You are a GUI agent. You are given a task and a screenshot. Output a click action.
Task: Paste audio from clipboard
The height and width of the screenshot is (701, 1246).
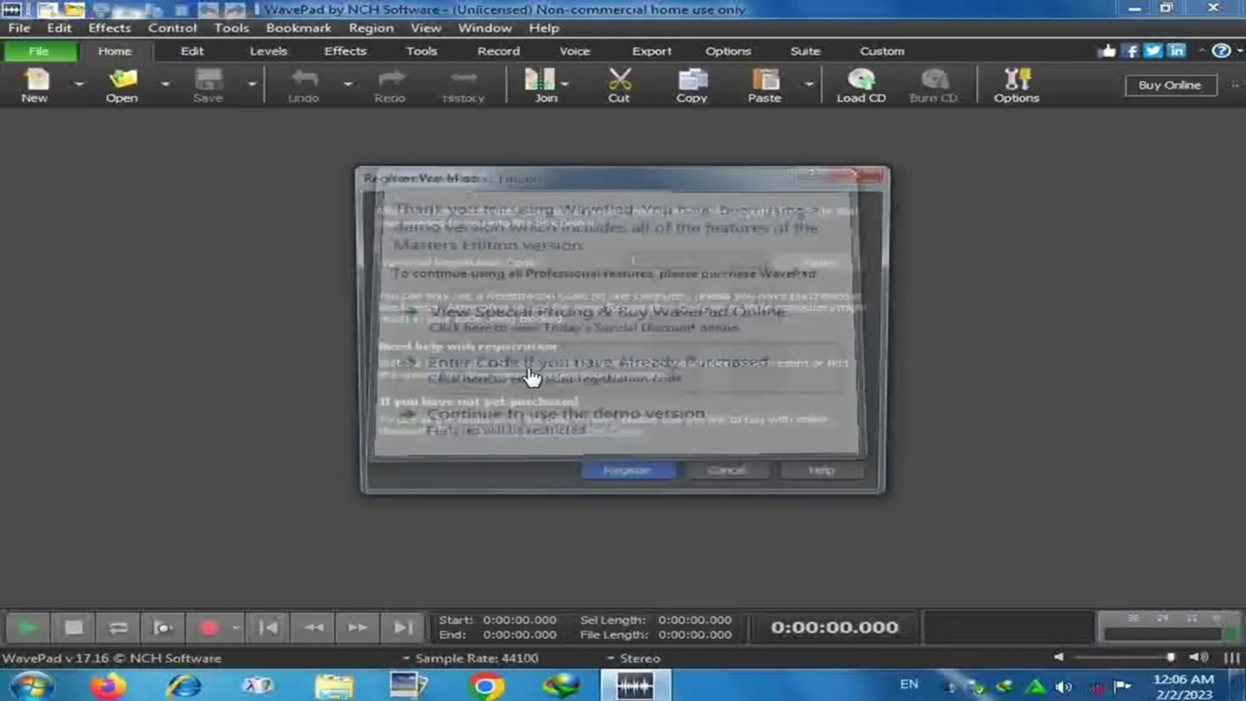[764, 84]
